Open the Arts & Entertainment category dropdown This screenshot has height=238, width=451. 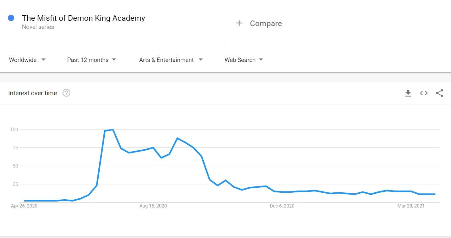tap(171, 60)
